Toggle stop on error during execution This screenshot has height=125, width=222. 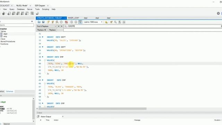66,22
